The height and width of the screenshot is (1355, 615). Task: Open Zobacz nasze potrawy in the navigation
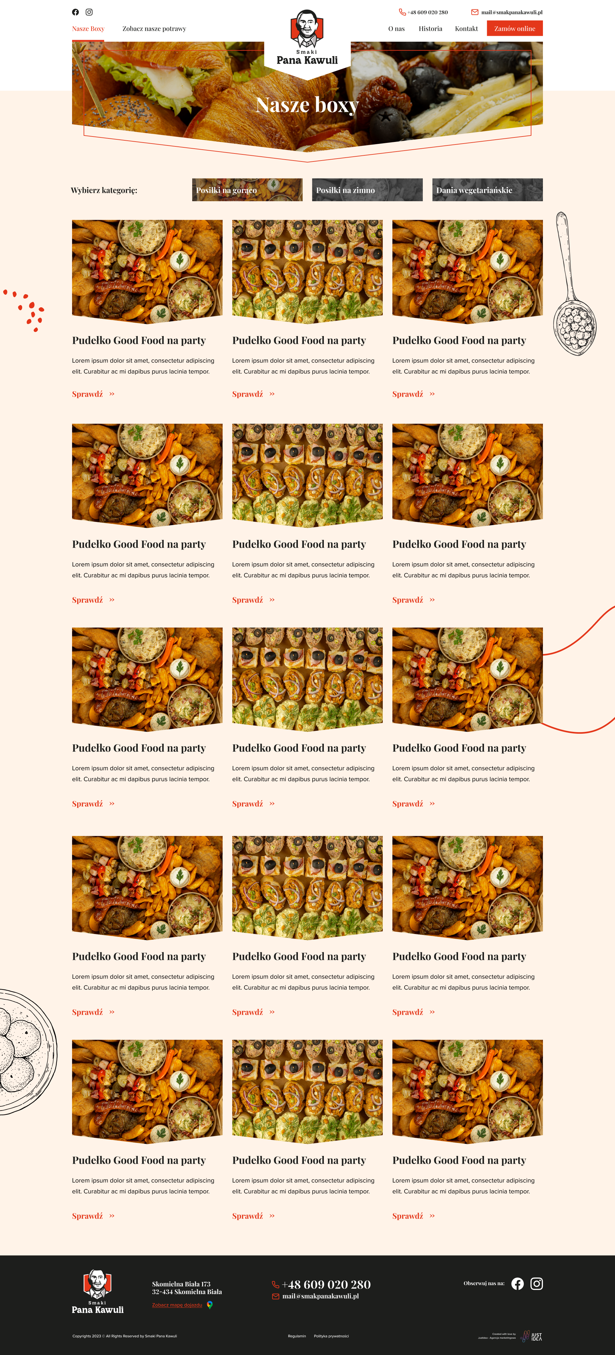[154, 29]
